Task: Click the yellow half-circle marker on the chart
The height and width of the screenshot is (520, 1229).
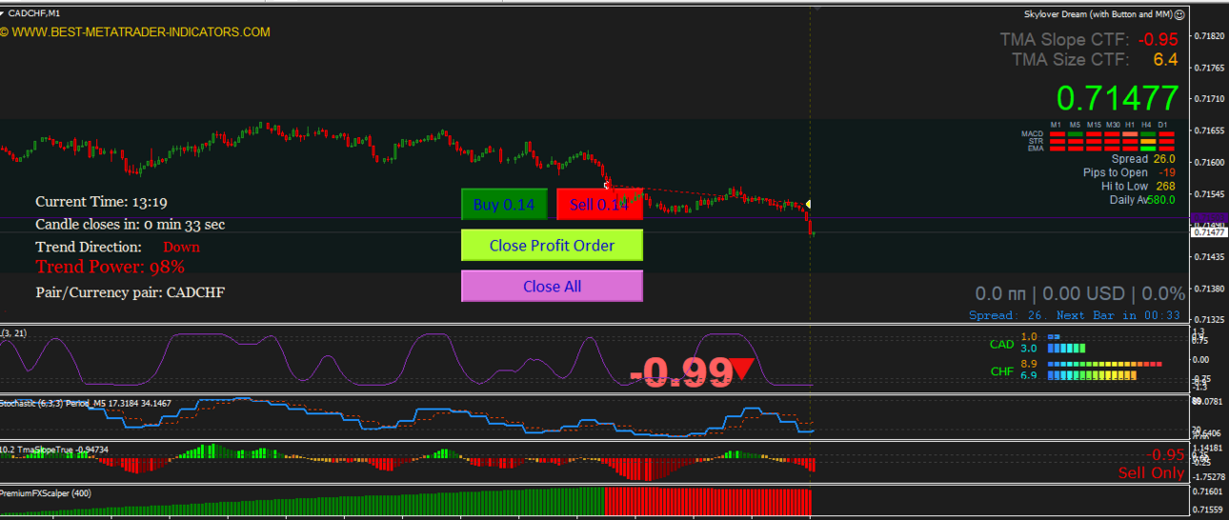Action: 808,204
